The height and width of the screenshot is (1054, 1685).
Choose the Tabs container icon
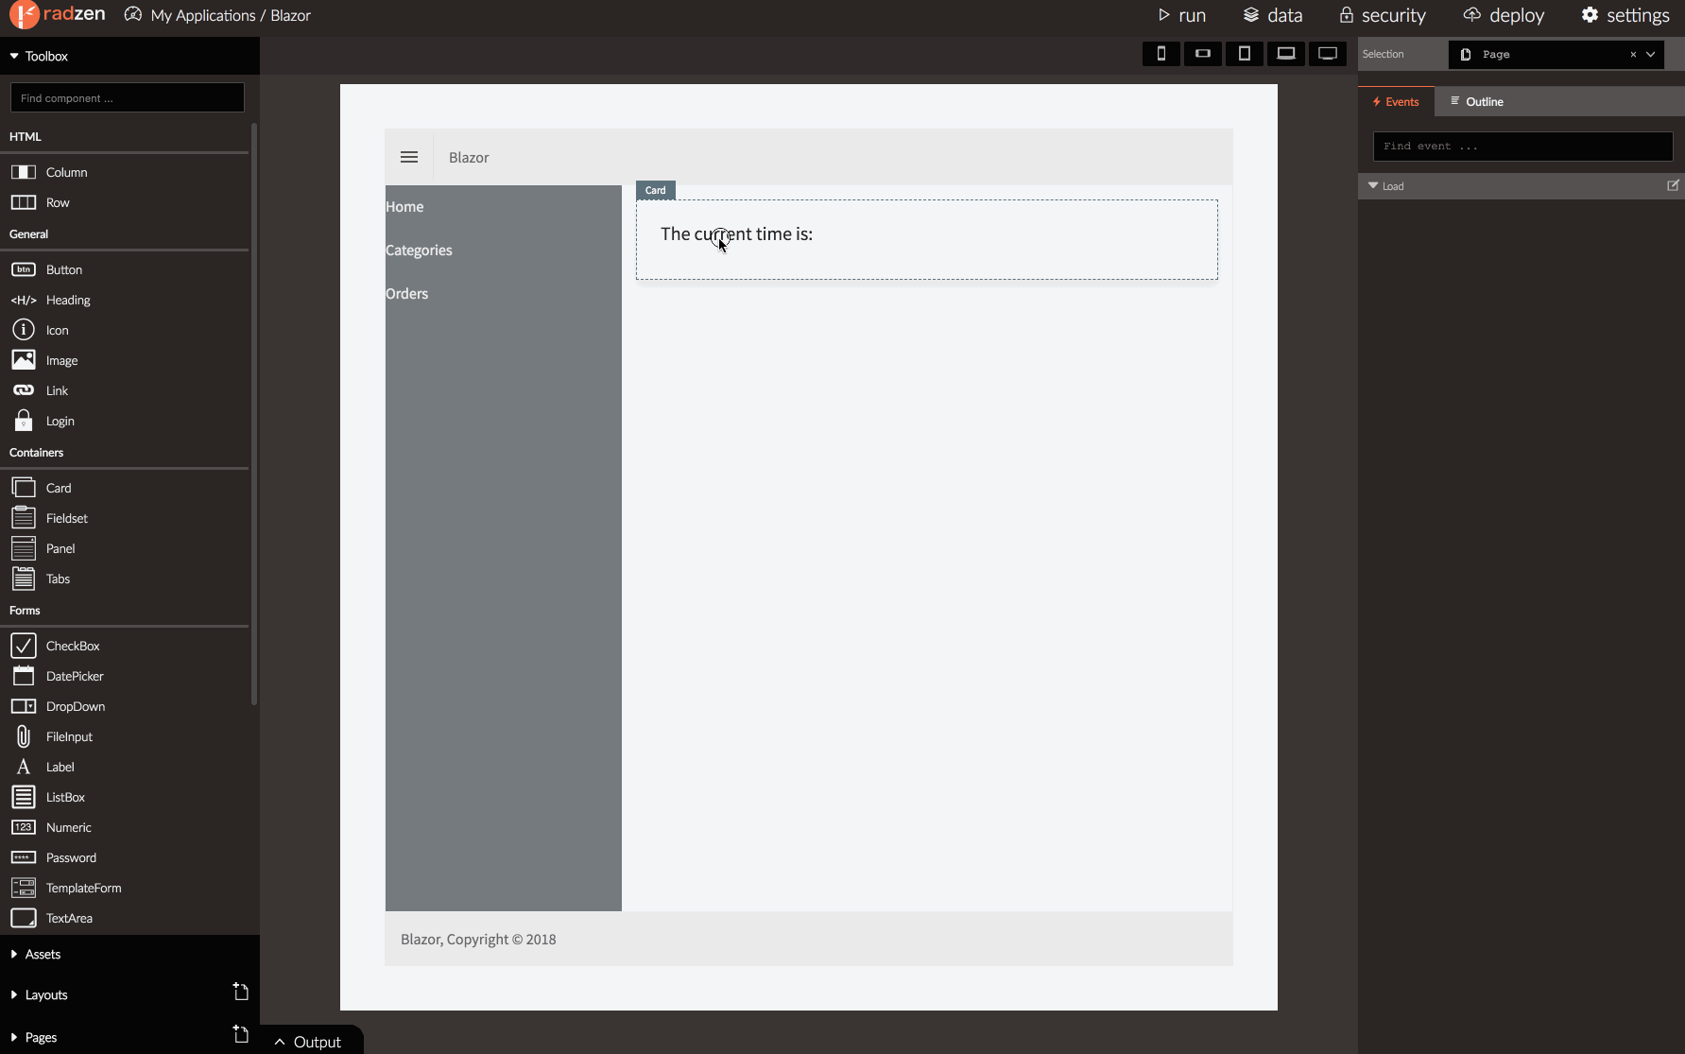[24, 579]
